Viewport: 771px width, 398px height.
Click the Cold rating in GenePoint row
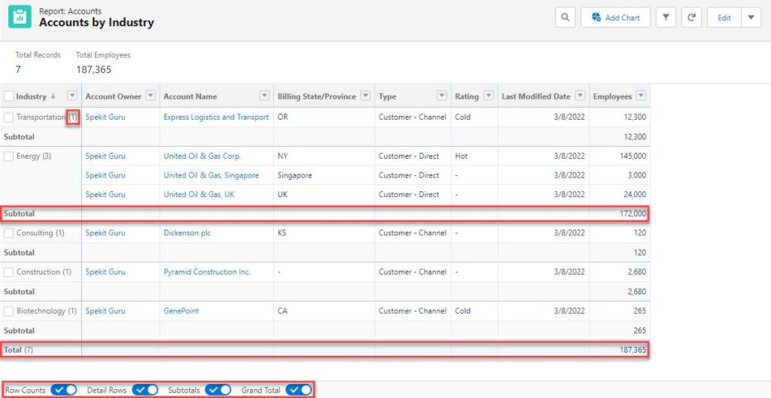tap(463, 311)
